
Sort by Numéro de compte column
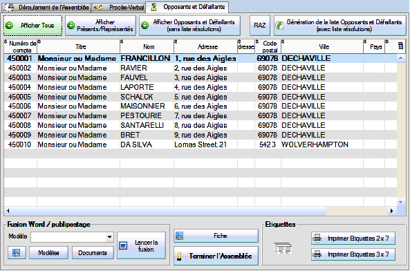pos(20,46)
